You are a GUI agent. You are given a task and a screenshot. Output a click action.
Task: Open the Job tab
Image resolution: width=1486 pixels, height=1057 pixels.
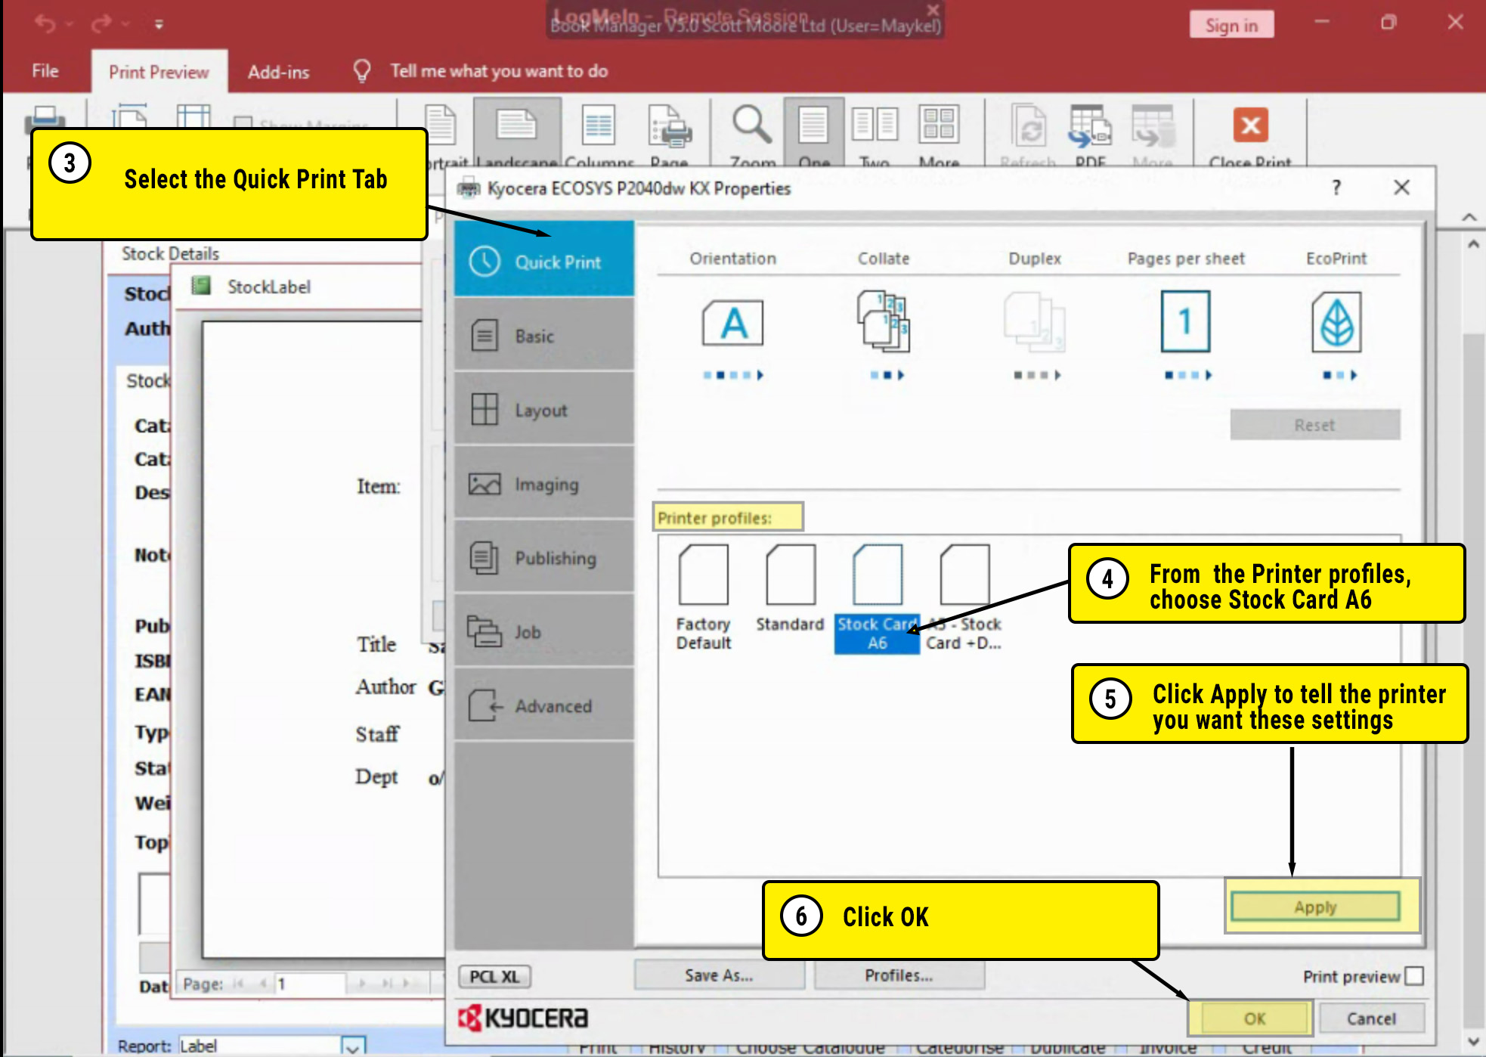(544, 631)
